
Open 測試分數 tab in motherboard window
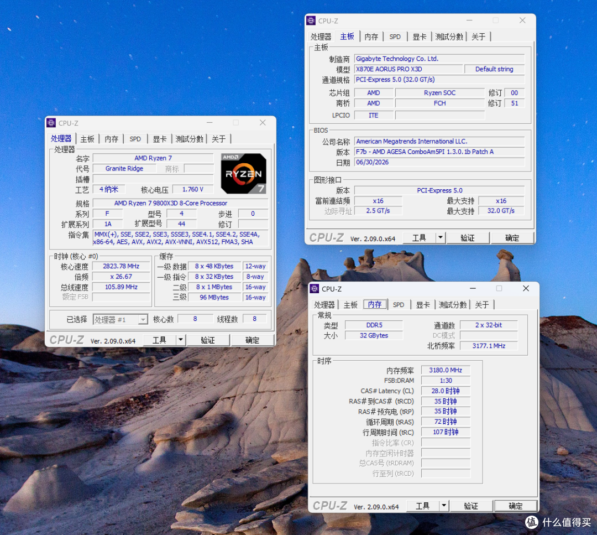tap(449, 37)
